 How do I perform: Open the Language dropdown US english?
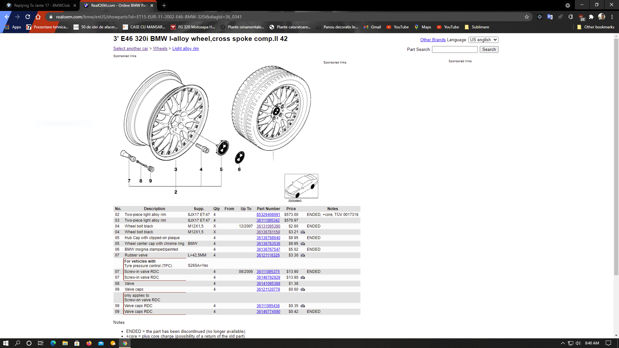coord(483,40)
